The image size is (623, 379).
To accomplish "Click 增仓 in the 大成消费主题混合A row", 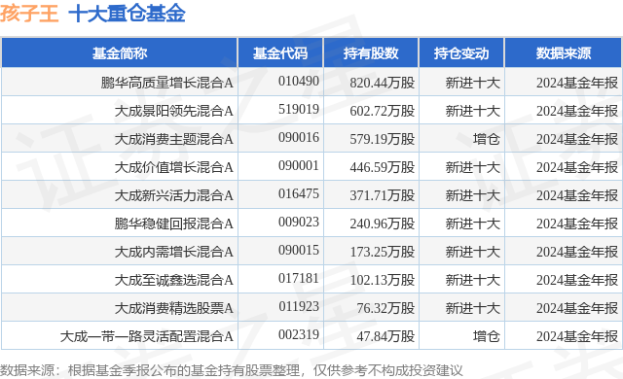I will click(x=487, y=139).
